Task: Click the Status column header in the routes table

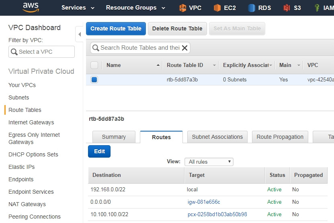Action: (x=277, y=175)
